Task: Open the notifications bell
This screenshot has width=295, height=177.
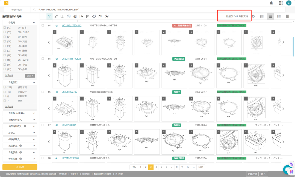Action: (271, 3)
